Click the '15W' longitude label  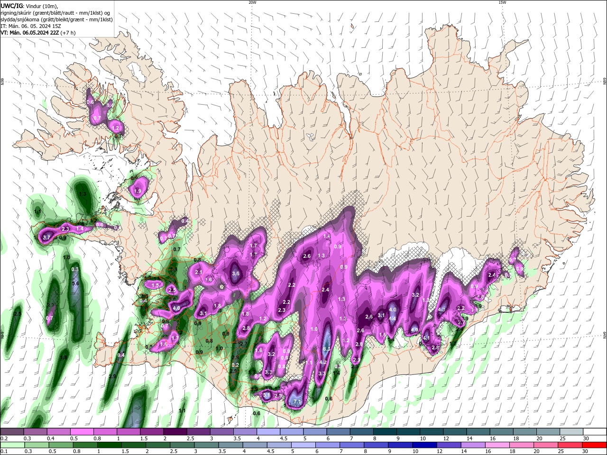(x=502, y=2)
